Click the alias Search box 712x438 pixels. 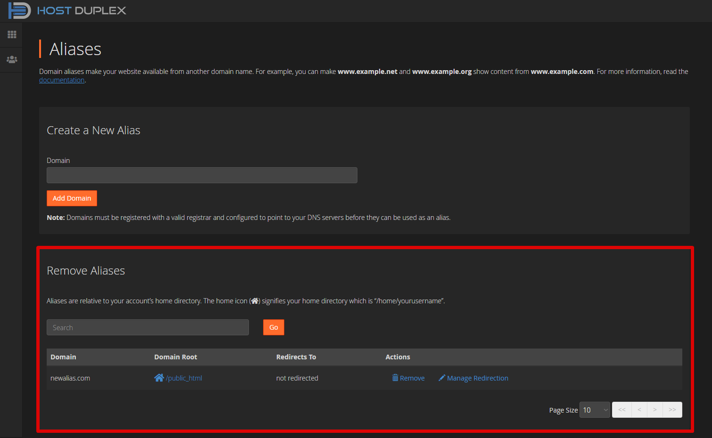click(148, 327)
